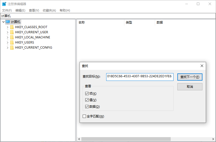Click the horizontal scrollbar thumb in values pane
Image resolution: width=216 pixels, height=142 pixels.
pyautogui.click(x=126, y=139)
